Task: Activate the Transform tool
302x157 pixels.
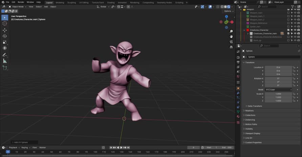Action: [5, 48]
